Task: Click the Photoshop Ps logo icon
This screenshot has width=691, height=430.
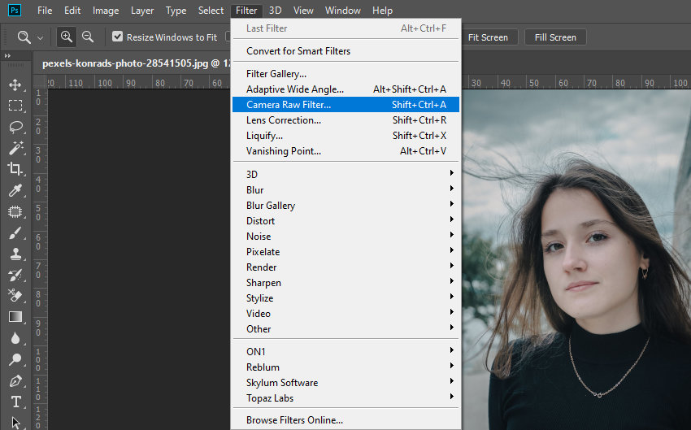Action: point(15,10)
